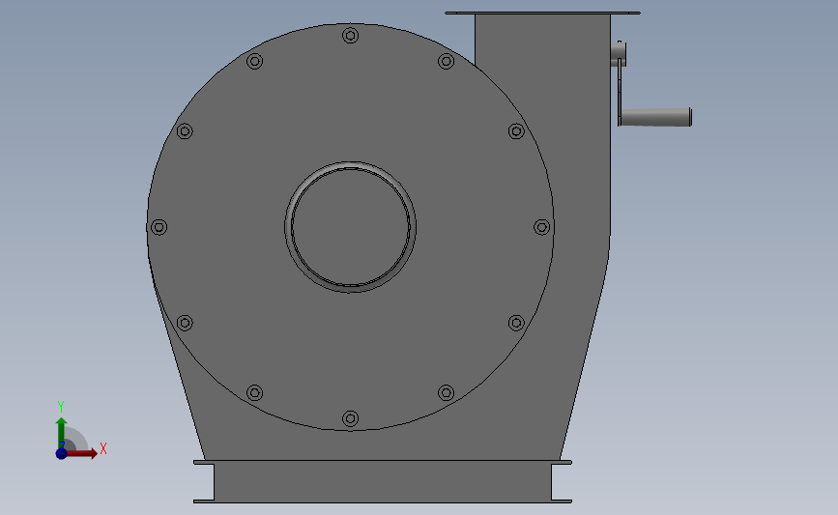Click the red X axis arrow of triad
The width and height of the screenshot is (838, 515).
(x=82, y=453)
